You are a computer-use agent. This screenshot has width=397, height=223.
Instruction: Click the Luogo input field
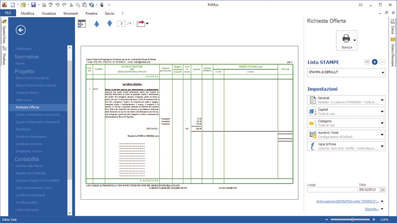click(332, 190)
